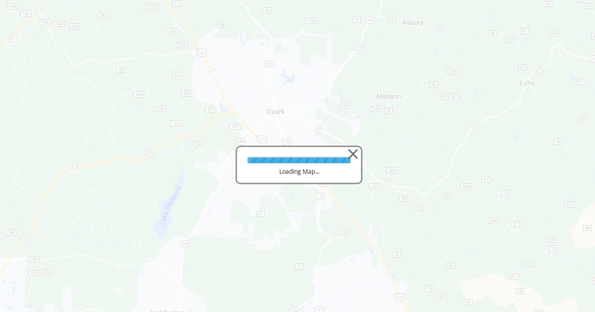Select the Ozark town label
This screenshot has width=595, height=312.
point(276,111)
